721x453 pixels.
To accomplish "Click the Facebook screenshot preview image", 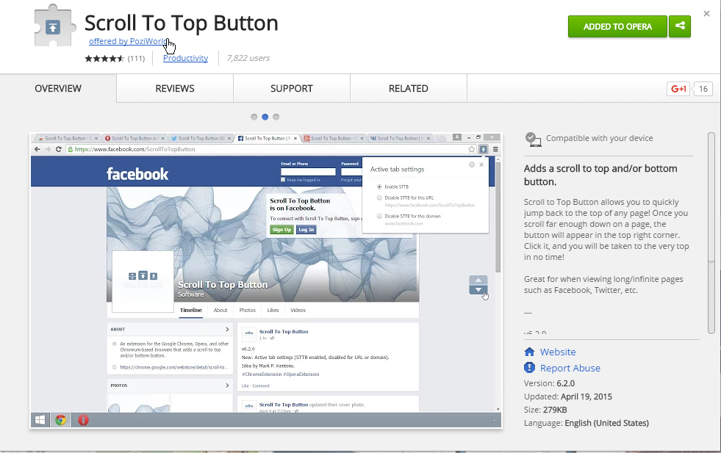I will click(x=266, y=280).
